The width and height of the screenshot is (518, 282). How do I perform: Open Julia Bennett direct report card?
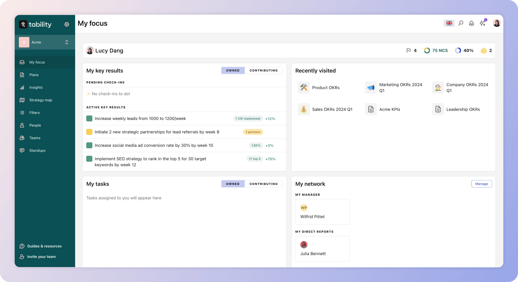(322, 249)
